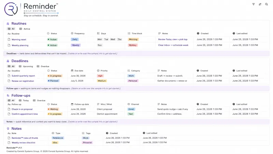Open Submit quarterly report deadline
273x154 pixels.
(x=23, y=76)
